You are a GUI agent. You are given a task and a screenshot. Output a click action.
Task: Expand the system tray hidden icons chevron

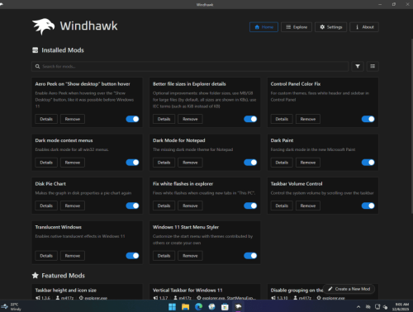pos(358,307)
